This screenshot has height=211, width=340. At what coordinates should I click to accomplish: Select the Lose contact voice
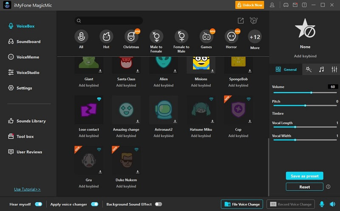point(89,110)
